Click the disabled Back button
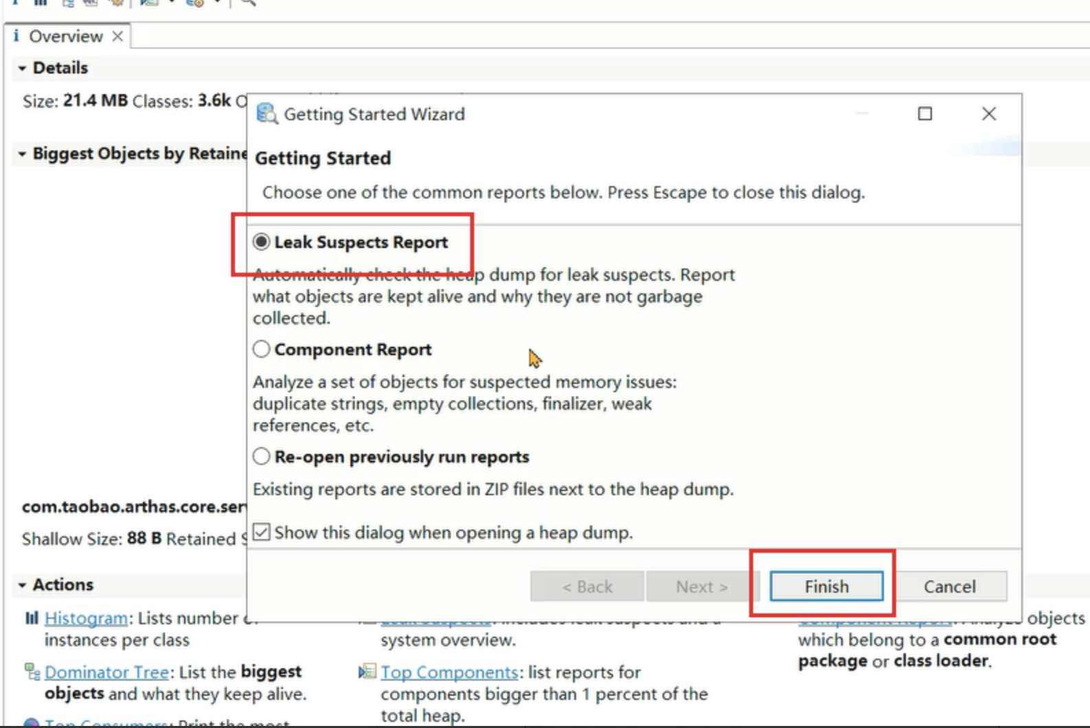 pos(587,586)
